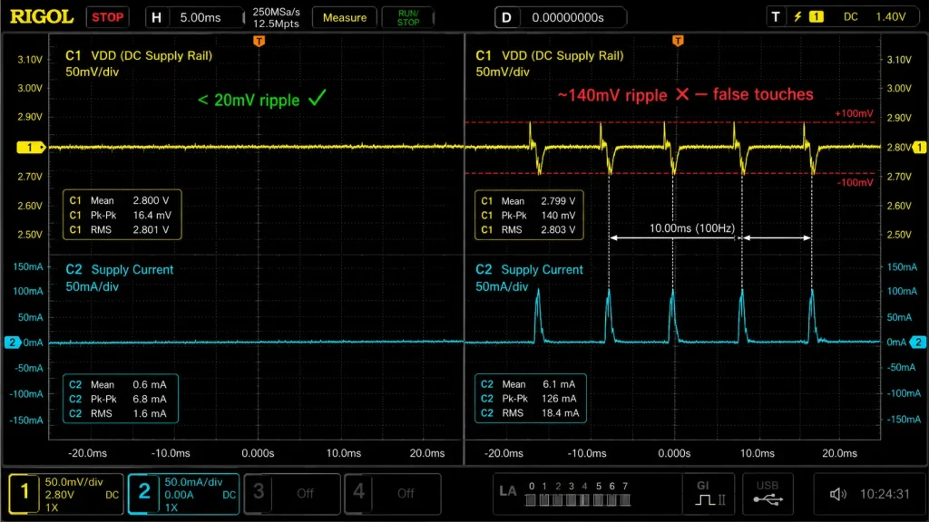Select the left C2 Mean 0.6 mA measurement
Screen dimensions: 929x522
[x=118, y=384]
